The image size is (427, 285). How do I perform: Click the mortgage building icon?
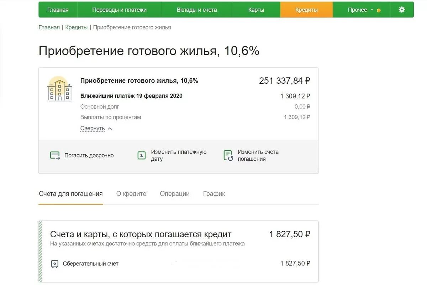coord(59,89)
